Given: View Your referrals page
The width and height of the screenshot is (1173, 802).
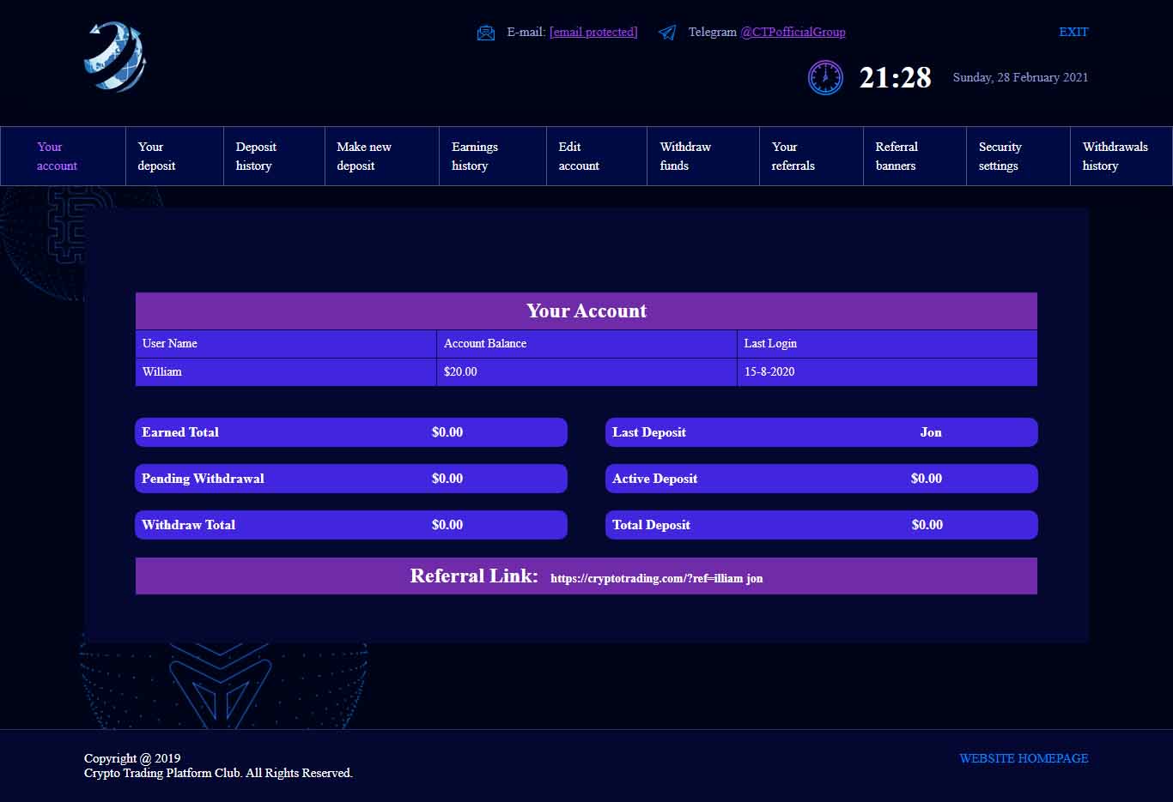Looking at the screenshot, I should click(x=811, y=156).
